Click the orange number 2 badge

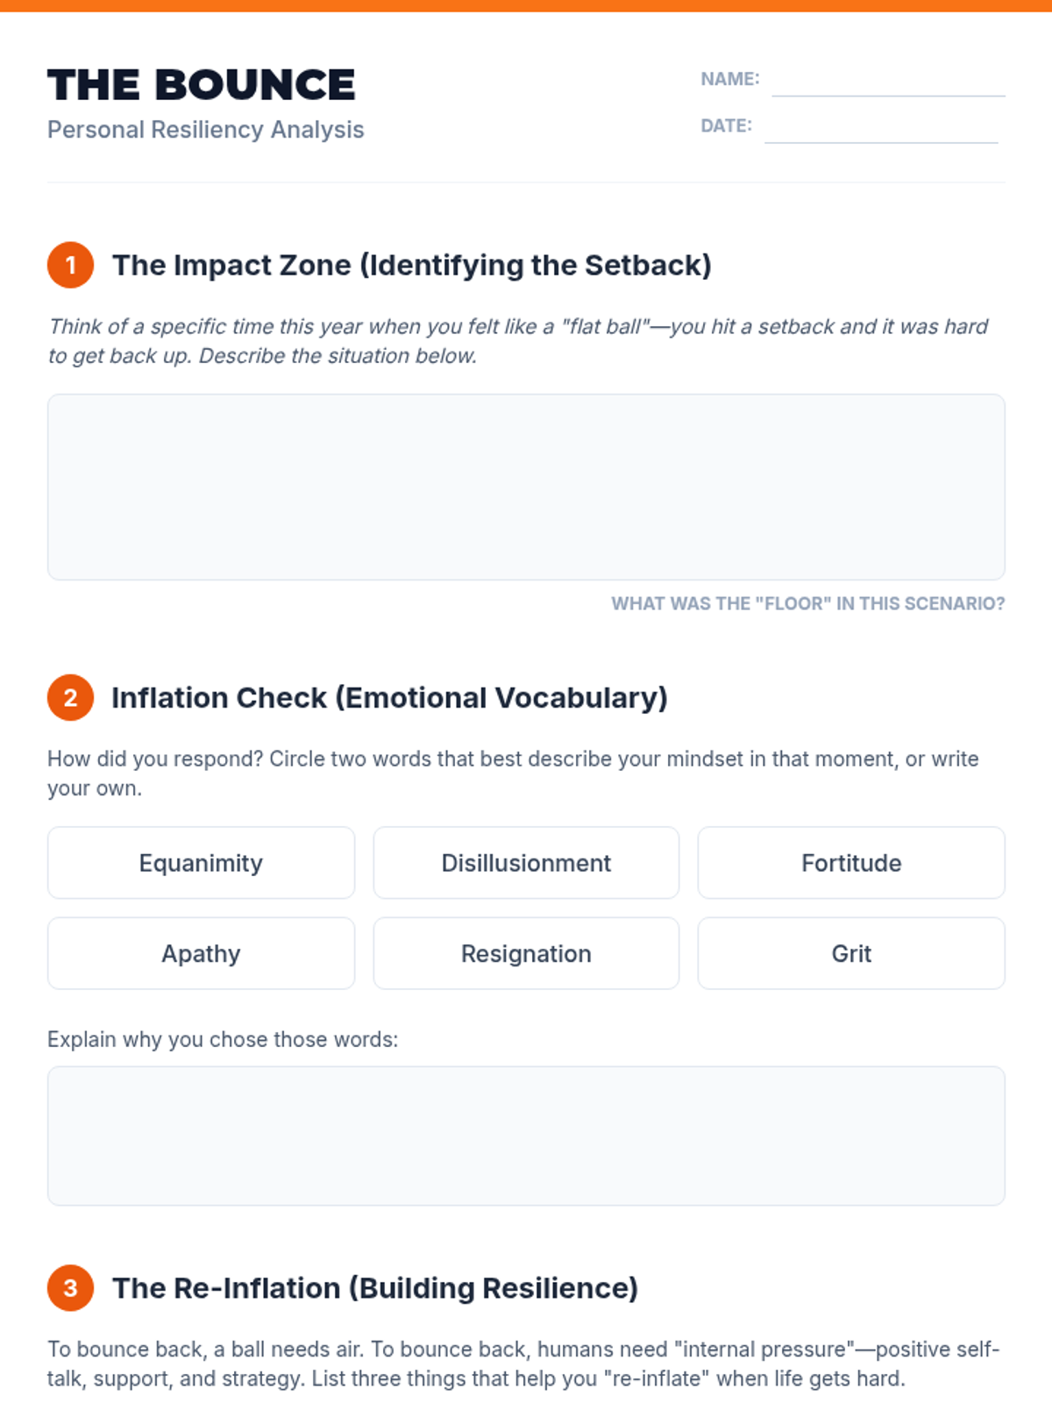click(70, 698)
